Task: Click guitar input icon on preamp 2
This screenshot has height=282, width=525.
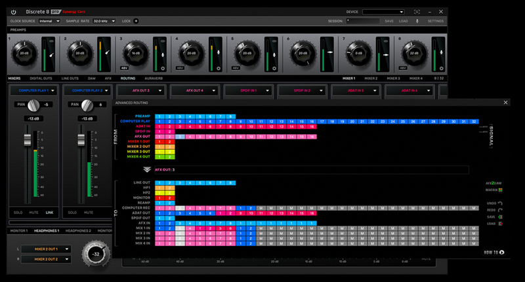Action: pos(107,52)
